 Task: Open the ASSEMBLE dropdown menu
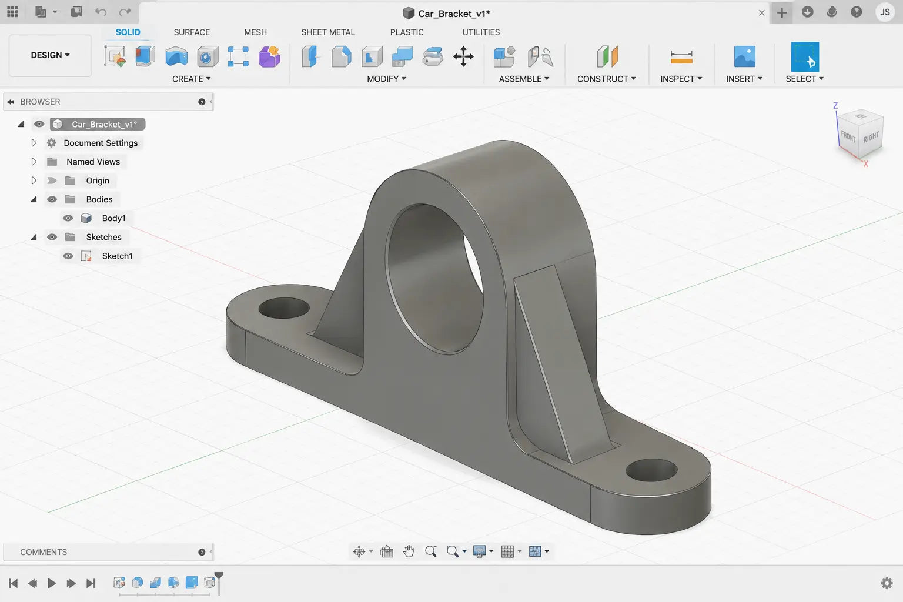coord(524,79)
